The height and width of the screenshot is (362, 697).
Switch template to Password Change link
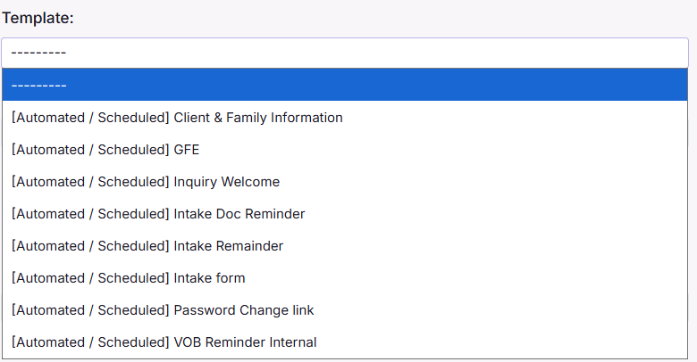[163, 310]
